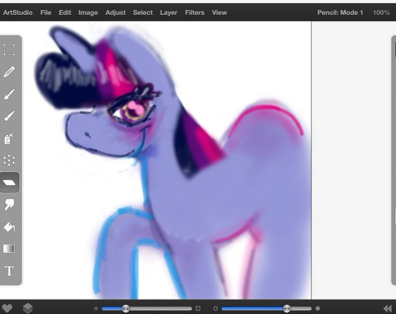Select the Pencil tool
The width and height of the screenshot is (396, 314).
tap(9, 72)
